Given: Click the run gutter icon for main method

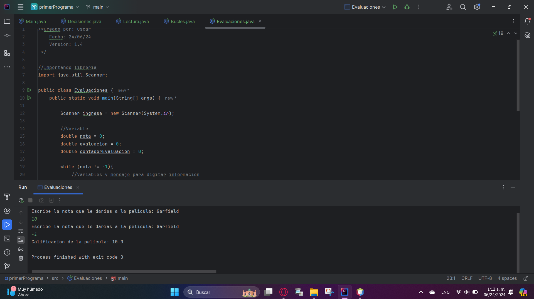Looking at the screenshot, I should coord(29,98).
